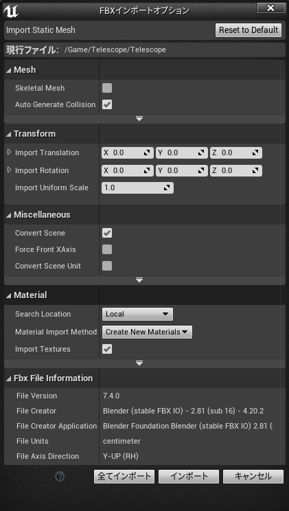Uncheck Auto Generate Collision

(107, 104)
